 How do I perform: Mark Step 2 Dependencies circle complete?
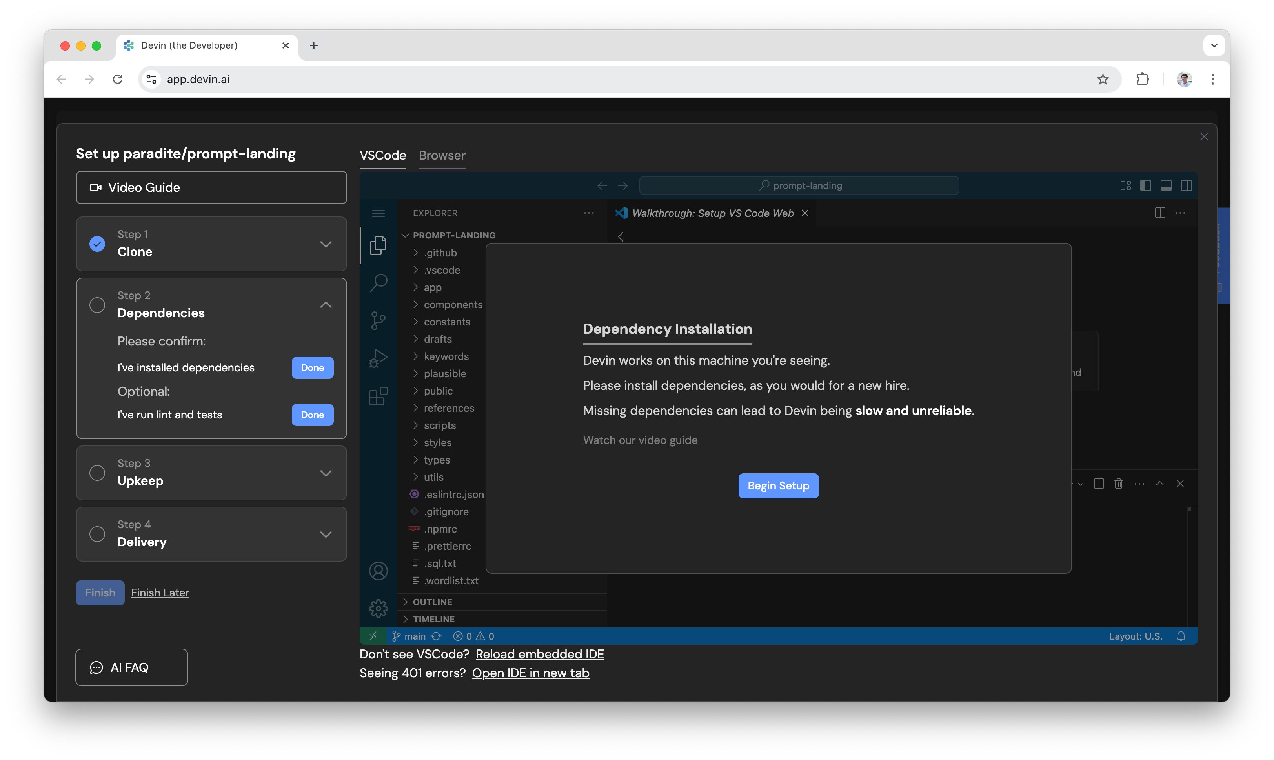tap(97, 305)
